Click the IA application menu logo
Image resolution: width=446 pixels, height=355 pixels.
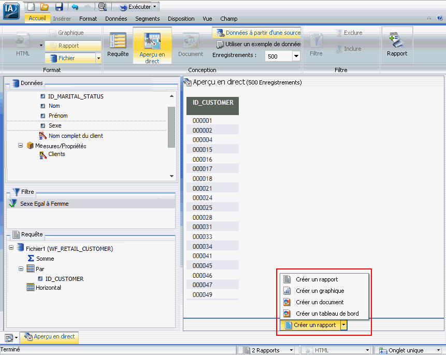11,10
